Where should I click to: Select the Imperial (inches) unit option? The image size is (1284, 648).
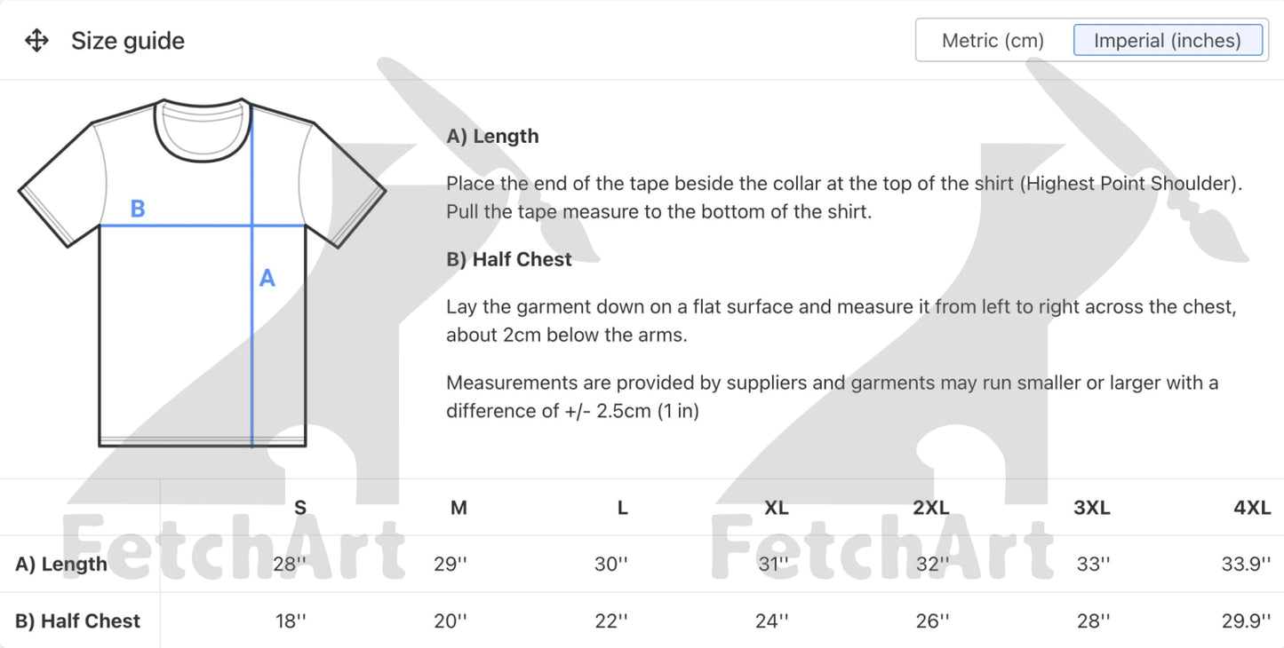[x=1167, y=41]
